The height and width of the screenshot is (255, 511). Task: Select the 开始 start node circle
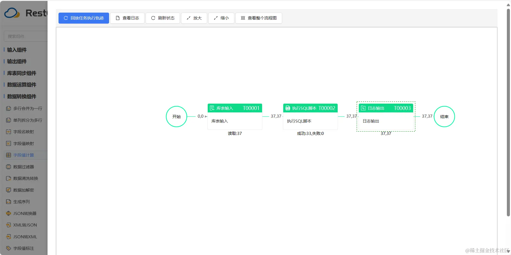pyautogui.click(x=176, y=117)
